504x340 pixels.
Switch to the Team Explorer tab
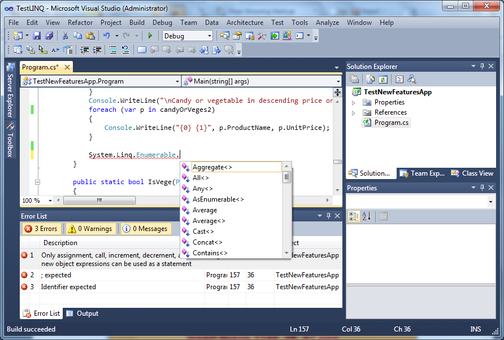[423, 173]
